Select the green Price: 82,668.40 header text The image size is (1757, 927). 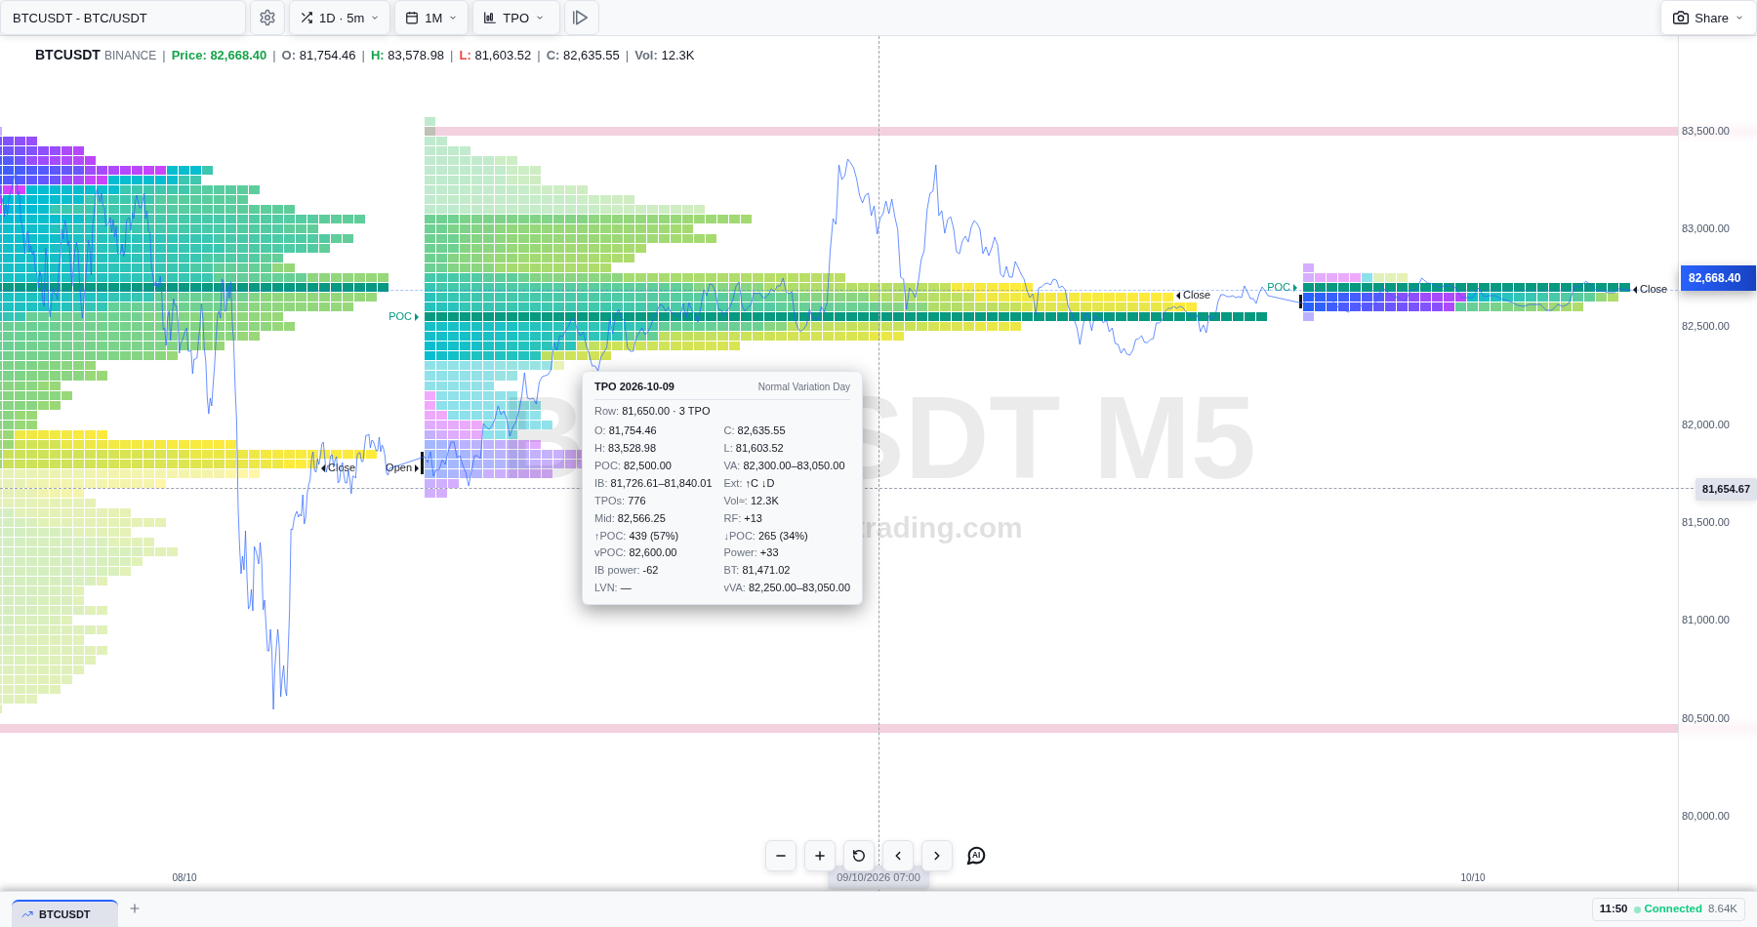219,56
